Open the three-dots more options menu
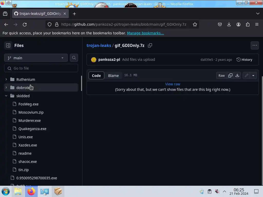263x197 pixels. point(255,45)
